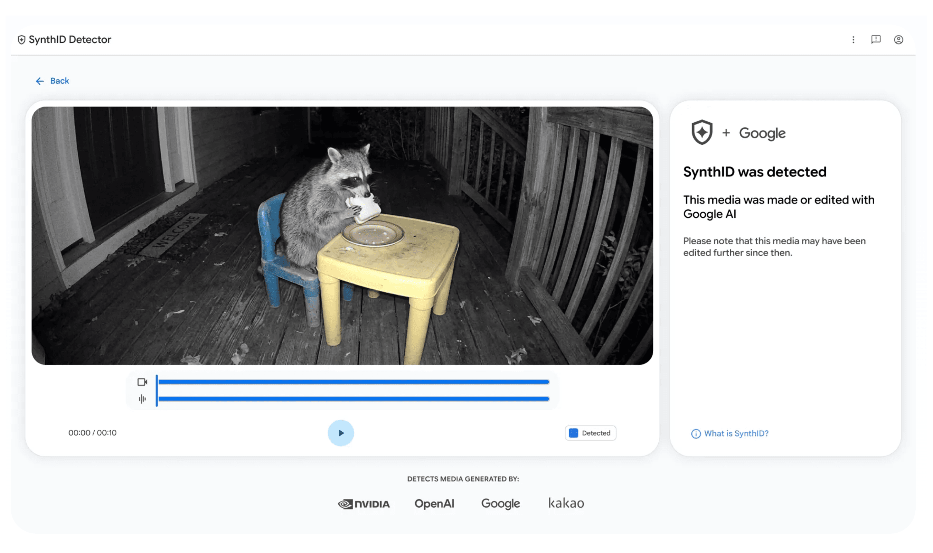Click the audio detection timeline bar

pyautogui.click(x=354, y=399)
